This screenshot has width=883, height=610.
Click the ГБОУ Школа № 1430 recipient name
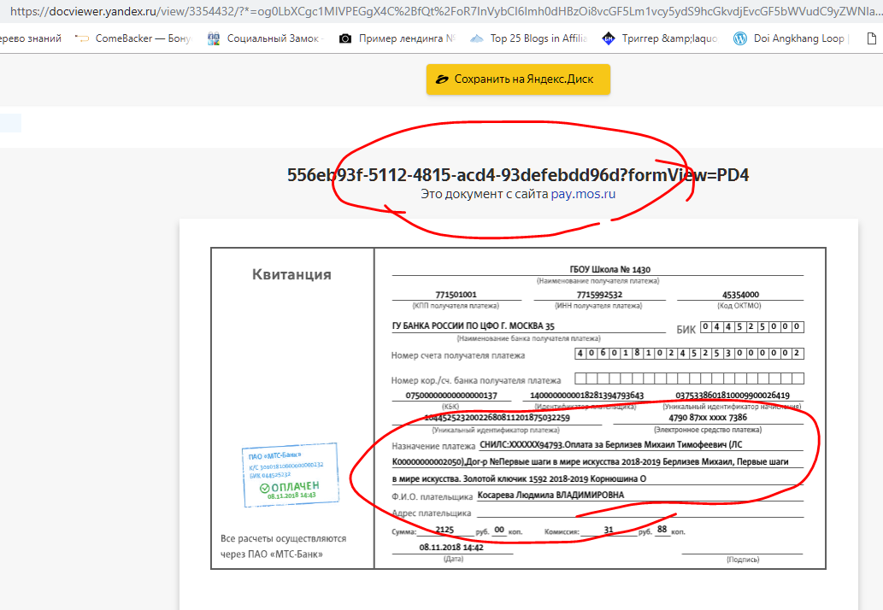[x=609, y=270]
